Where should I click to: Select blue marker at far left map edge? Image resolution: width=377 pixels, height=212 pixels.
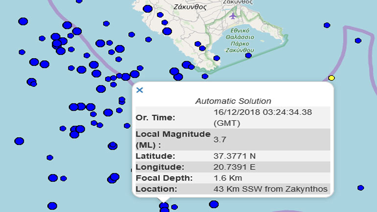tap(19, 141)
